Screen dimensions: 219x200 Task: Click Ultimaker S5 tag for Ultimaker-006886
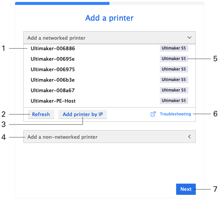[x=174, y=49]
